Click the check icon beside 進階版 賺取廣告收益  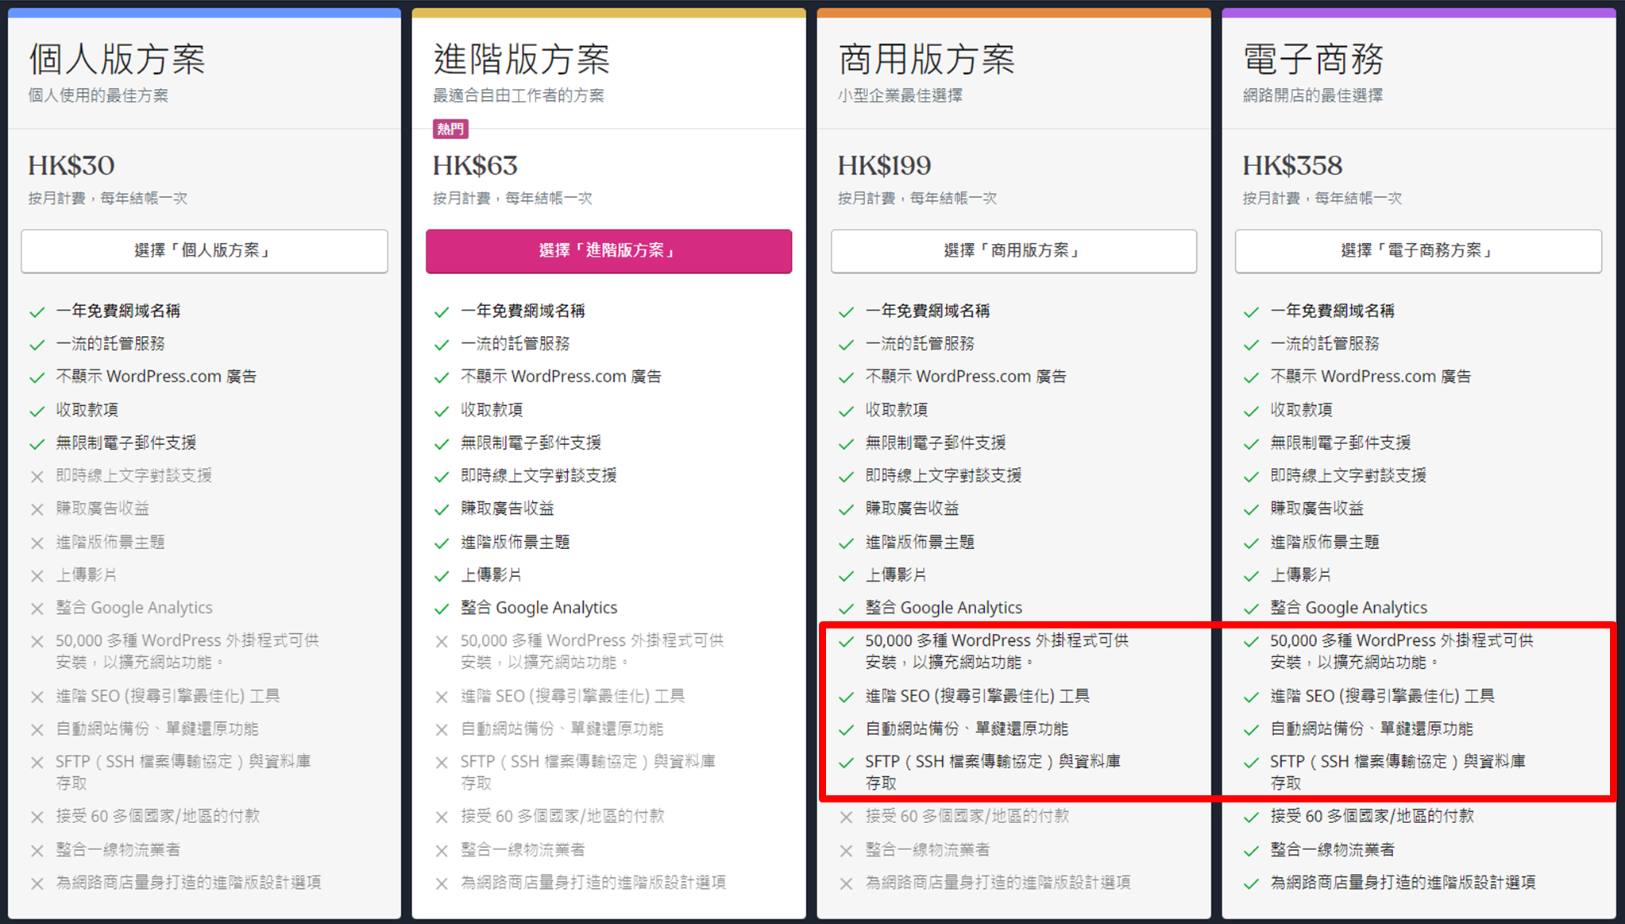click(442, 509)
